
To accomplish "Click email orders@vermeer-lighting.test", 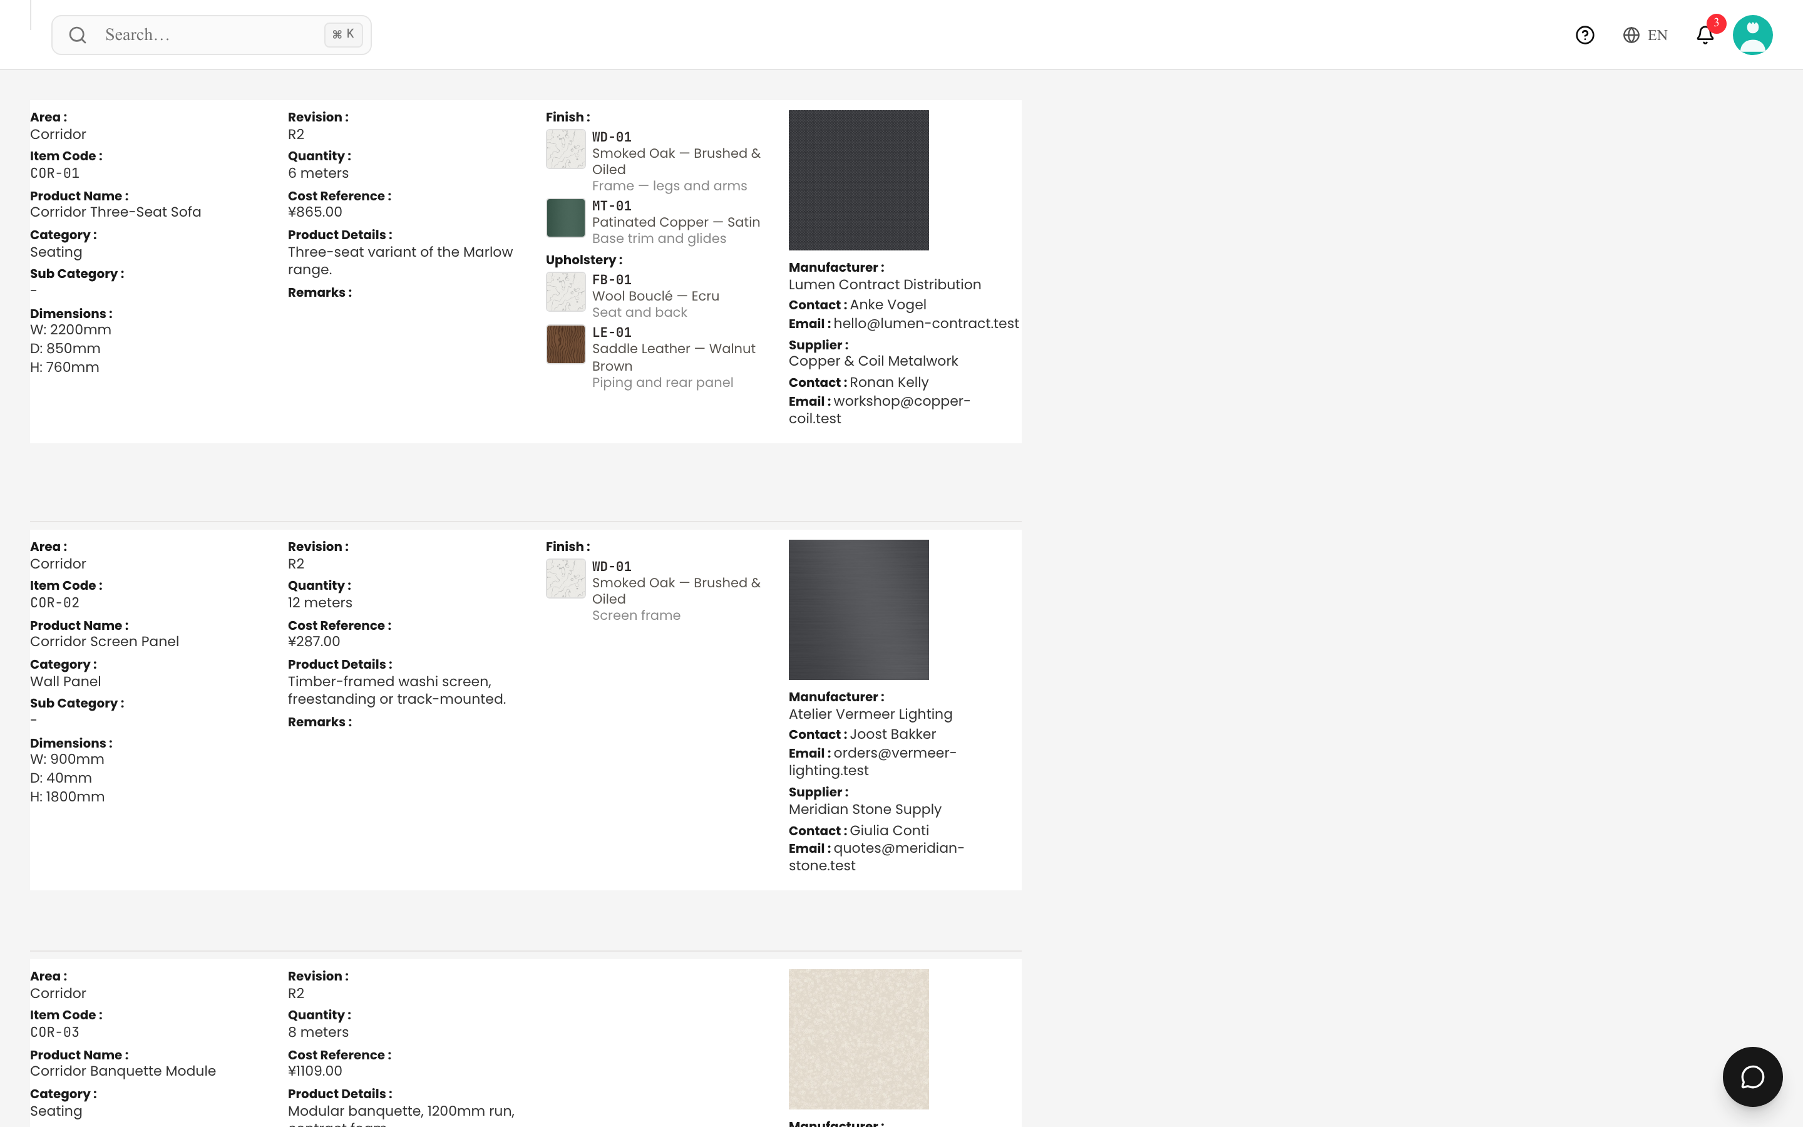I will [x=873, y=761].
